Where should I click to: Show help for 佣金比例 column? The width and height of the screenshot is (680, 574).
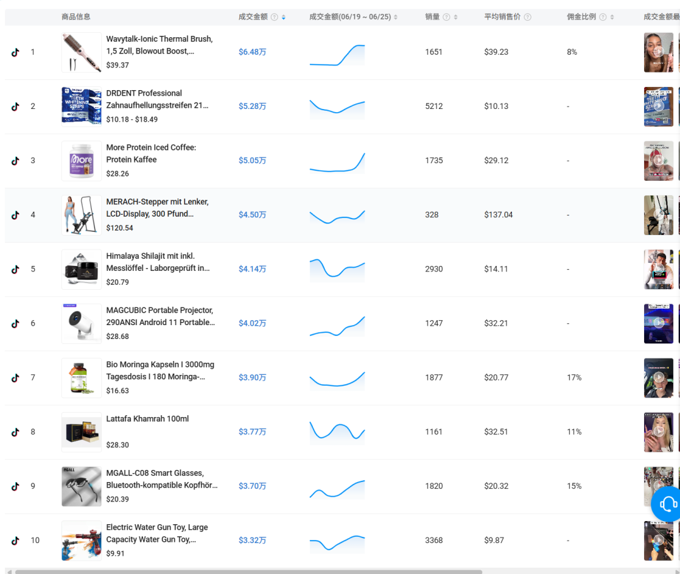[x=603, y=17]
